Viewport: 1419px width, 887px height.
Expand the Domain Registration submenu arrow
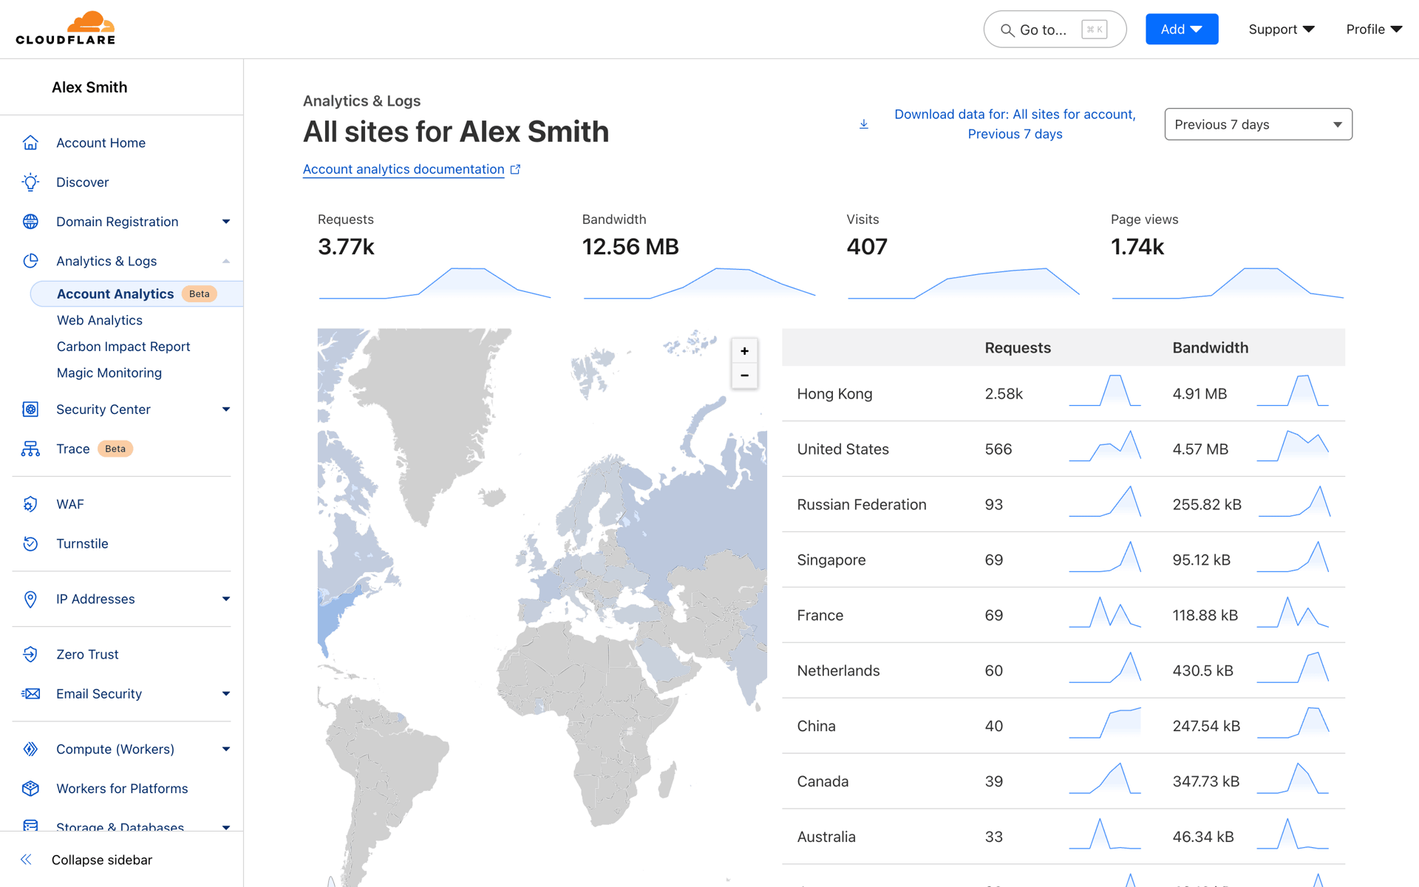point(226,221)
